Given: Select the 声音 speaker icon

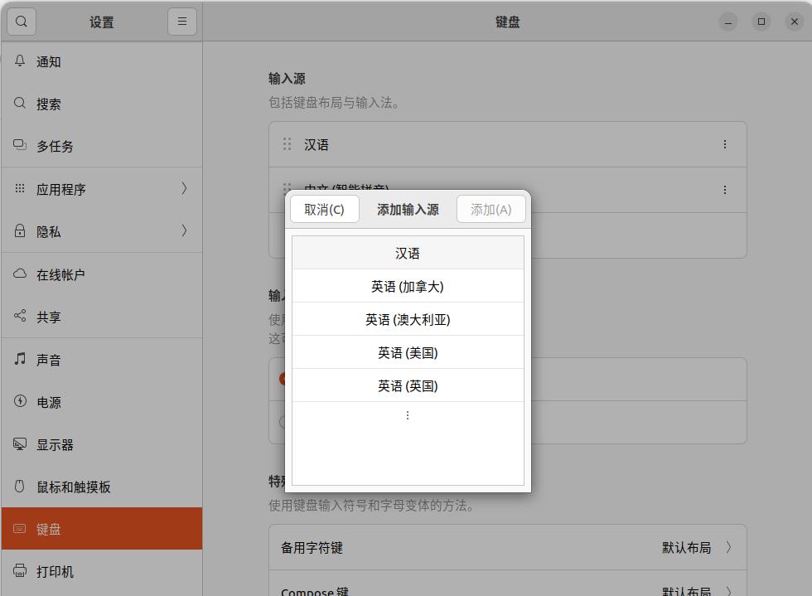Looking at the screenshot, I should [19, 359].
